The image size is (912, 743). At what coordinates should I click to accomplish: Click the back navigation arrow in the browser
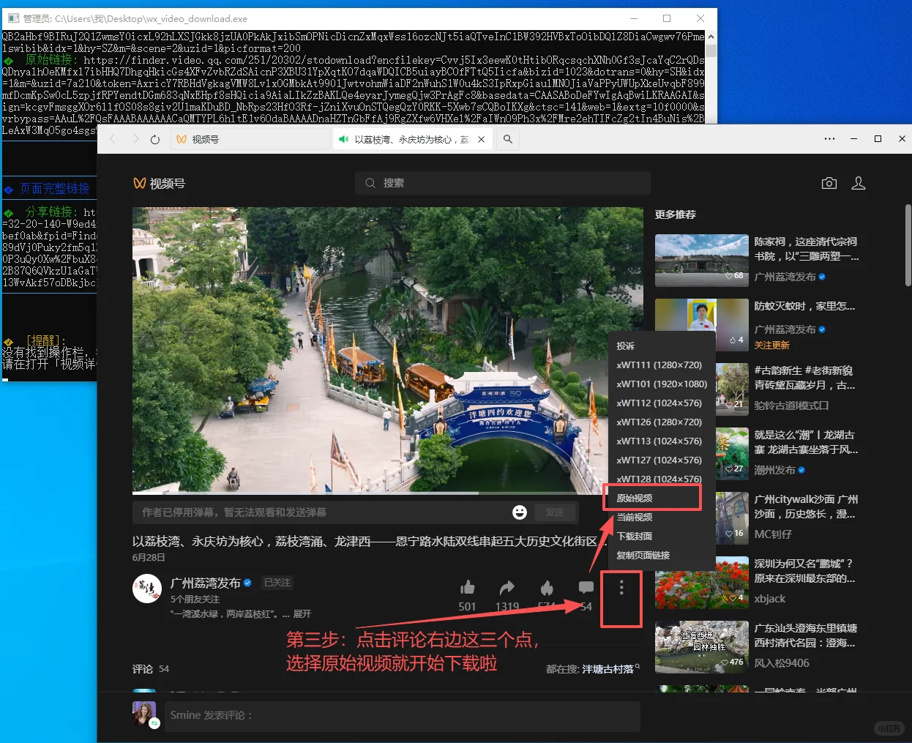click(x=113, y=139)
